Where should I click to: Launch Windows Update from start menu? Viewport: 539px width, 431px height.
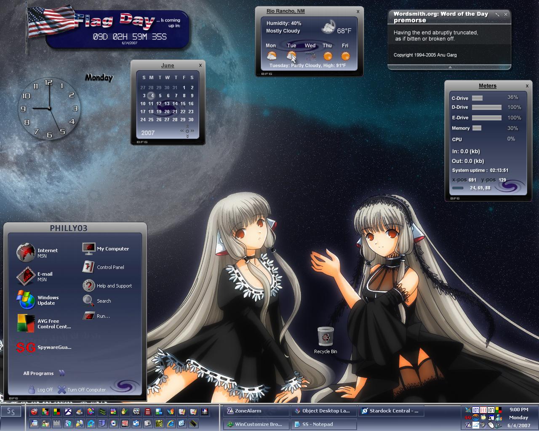26,300
